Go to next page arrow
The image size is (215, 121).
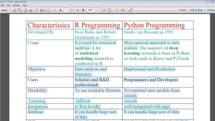(x=60, y=10)
